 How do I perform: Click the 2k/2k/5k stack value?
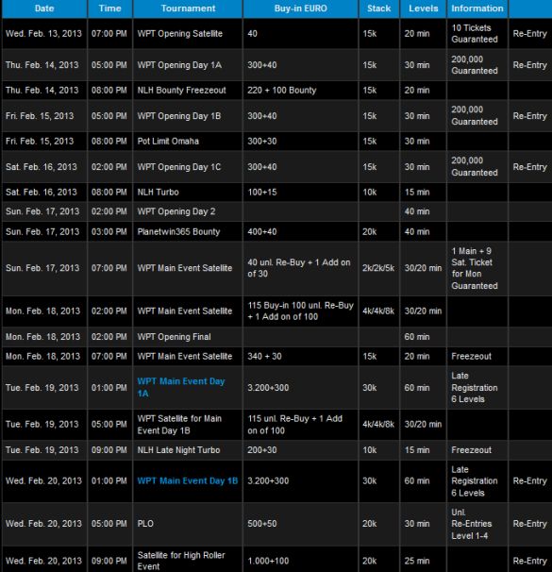378,268
